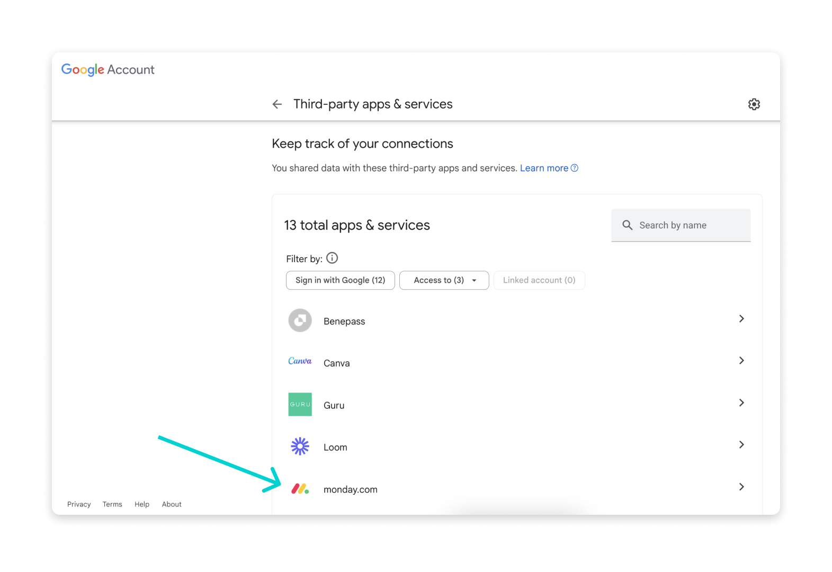Expand monday.com row using right chevron
The width and height of the screenshot is (832, 572).
coord(741,487)
